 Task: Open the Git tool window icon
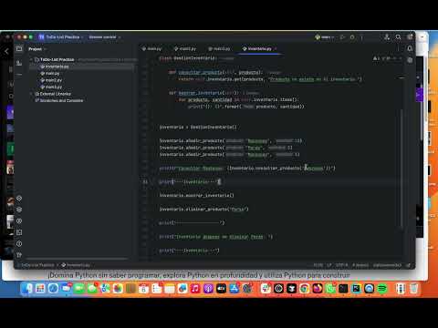tap(19, 255)
